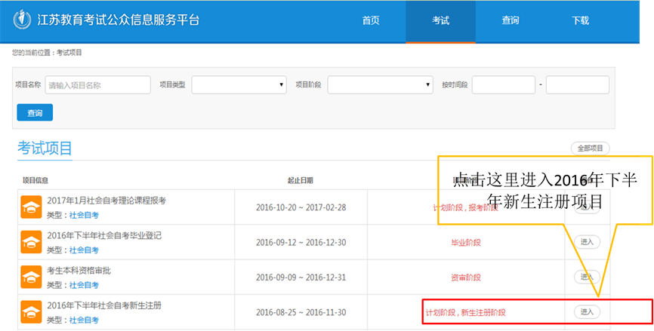Click the start date field after 按时间段
The height and width of the screenshot is (331, 654).
tap(503, 85)
